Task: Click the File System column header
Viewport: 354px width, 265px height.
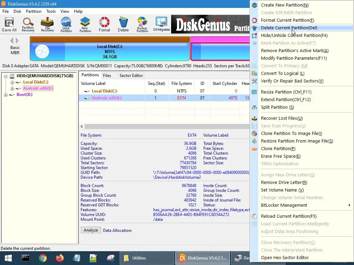Action: point(181,84)
